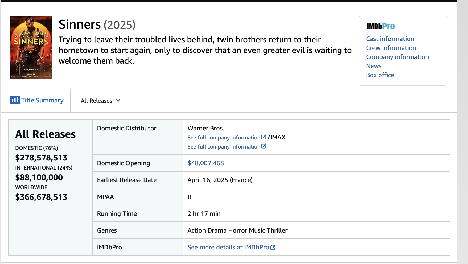Click the Sinners movie poster thumbnail
Image resolution: width=468 pixels, height=264 pixels.
tap(31, 47)
